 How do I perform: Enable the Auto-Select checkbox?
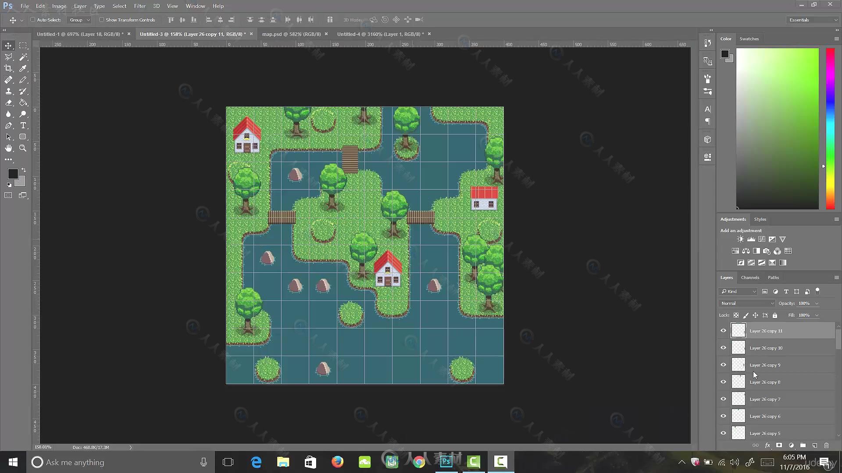click(x=33, y=20)
